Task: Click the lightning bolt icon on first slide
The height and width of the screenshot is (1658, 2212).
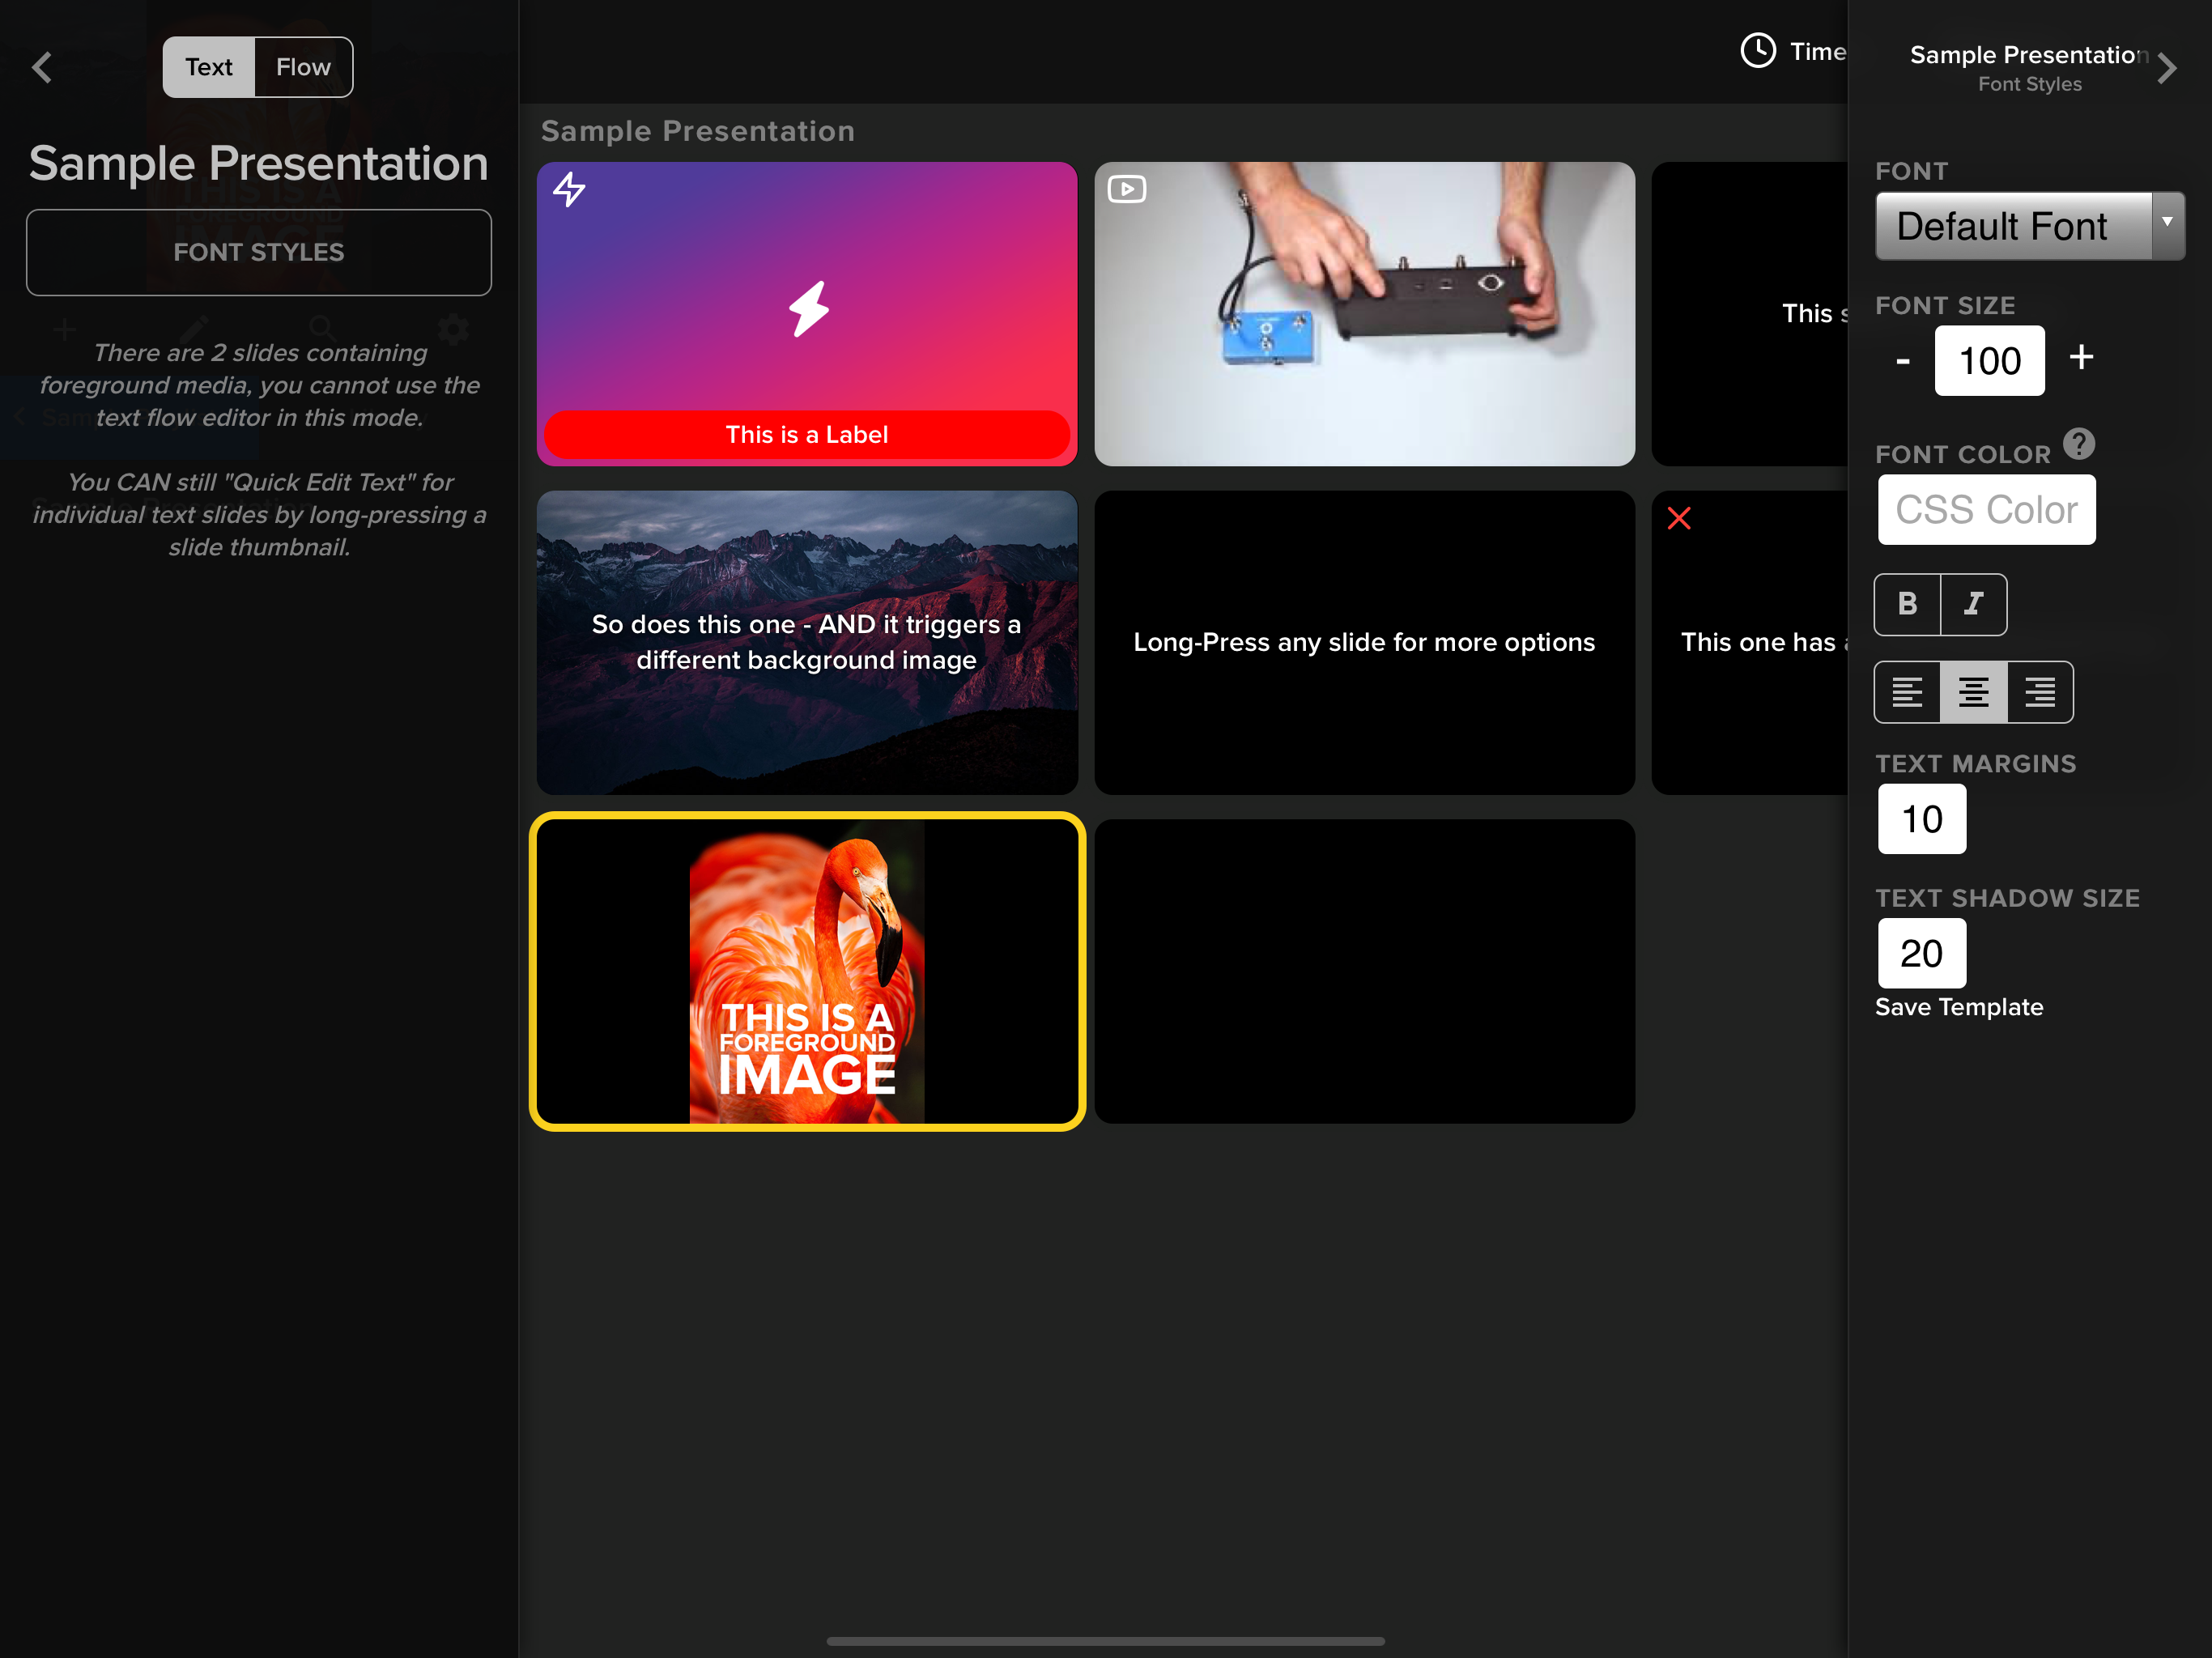Action: click(x=569, y=189)
